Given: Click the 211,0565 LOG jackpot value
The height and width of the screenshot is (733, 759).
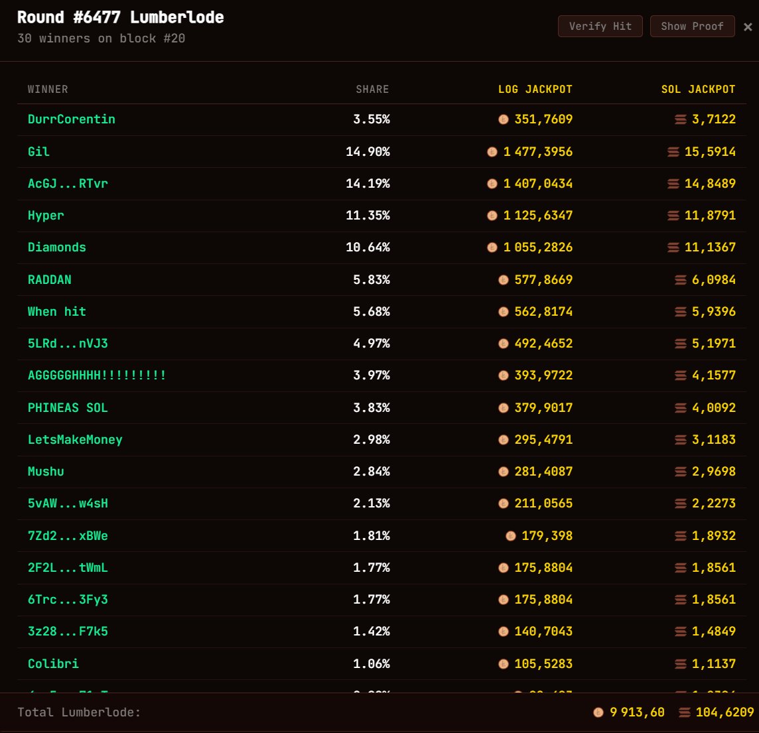Looking at the screenshot, I should pyautogui.click(x=543, y=503).
